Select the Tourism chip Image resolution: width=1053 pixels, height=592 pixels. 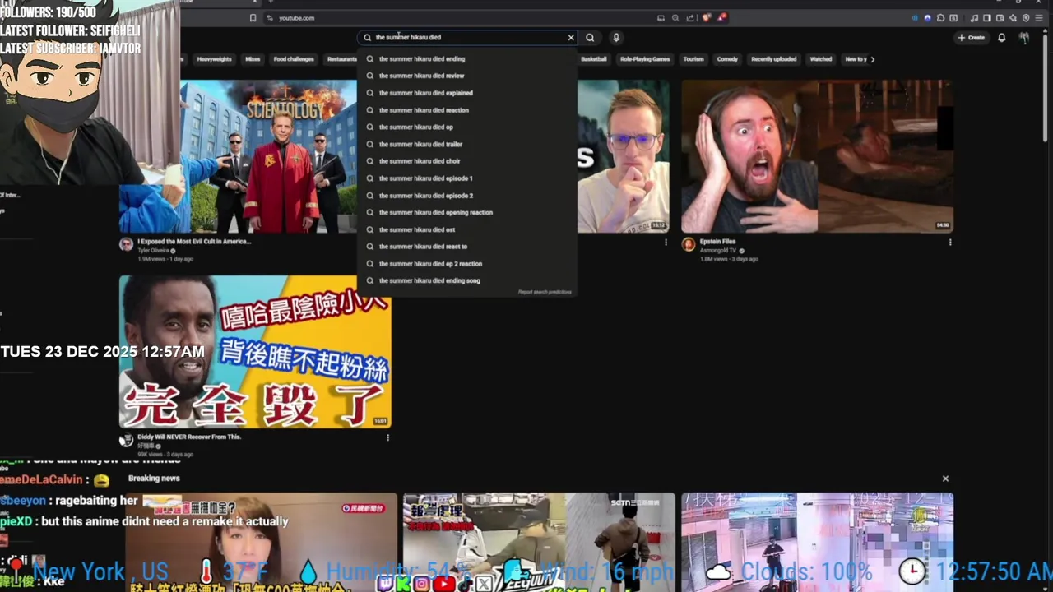(693, 59)
